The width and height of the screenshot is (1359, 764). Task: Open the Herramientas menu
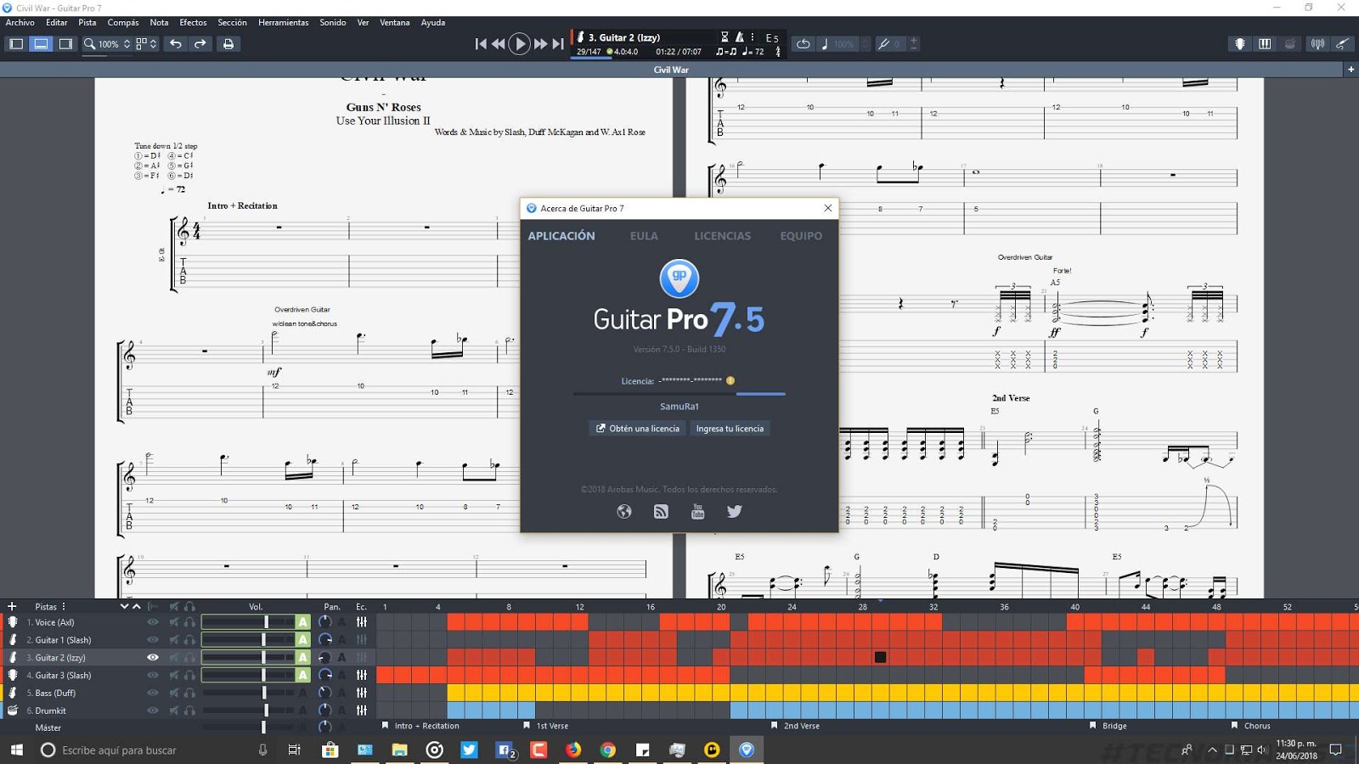pyautogui.click(x=284, y=23)
